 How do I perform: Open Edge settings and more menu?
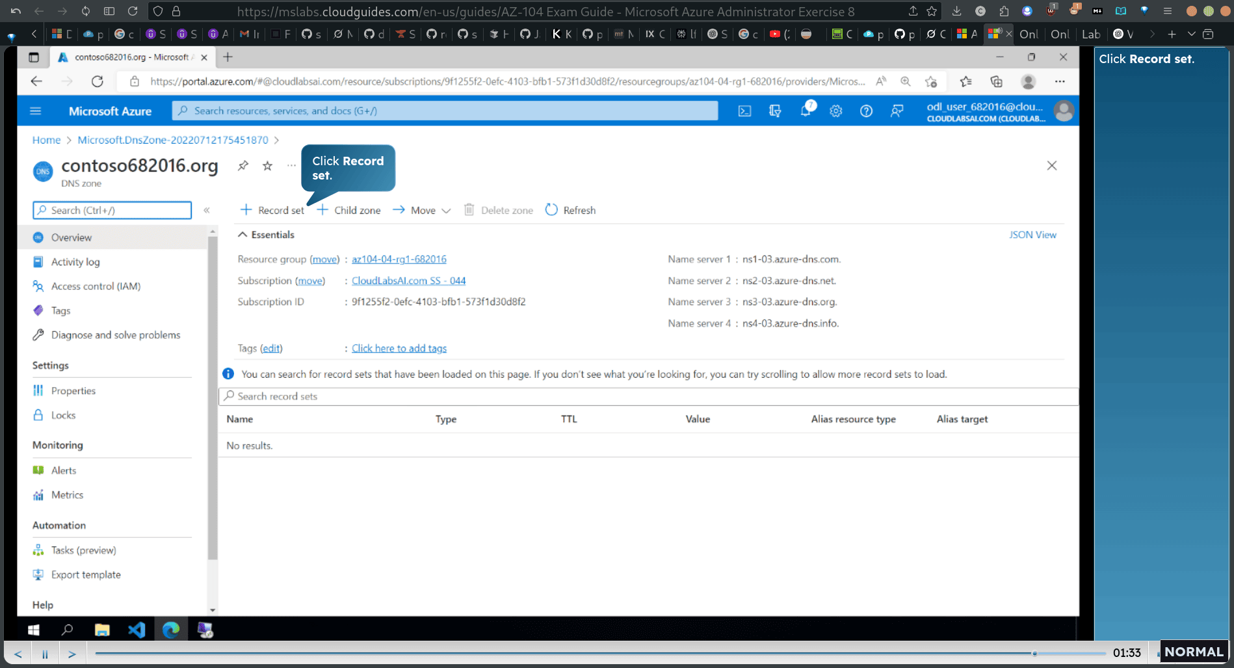1060,81
